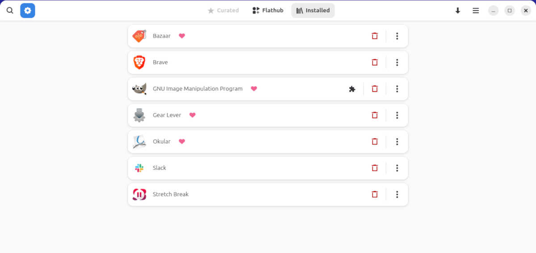This screenshot has width=536, height=253.
Task: Remove Stretch Break with trash icon
Action: (375, 194)
